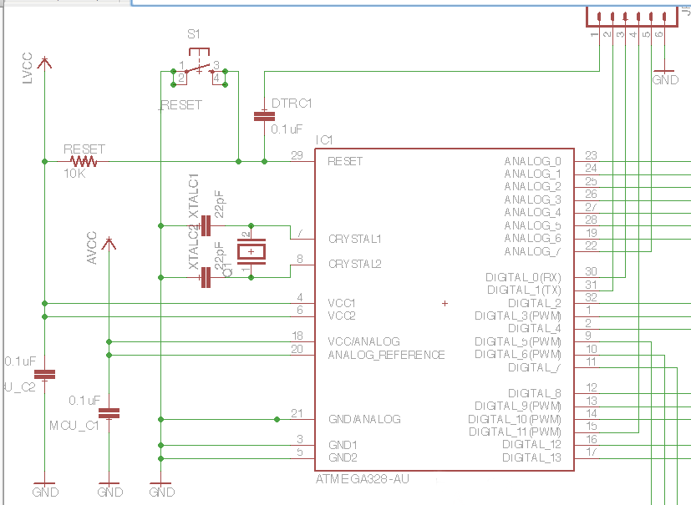This screenshot has width=691, height=505.
Task: Click the Q1 crystal oscillator symbol
Action: tap(252, 252)
